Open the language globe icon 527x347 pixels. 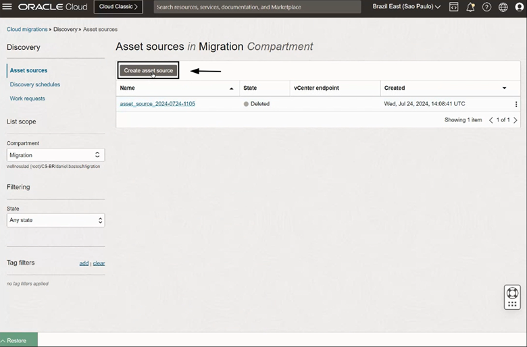pyautogui.click(x=503, y=7)
